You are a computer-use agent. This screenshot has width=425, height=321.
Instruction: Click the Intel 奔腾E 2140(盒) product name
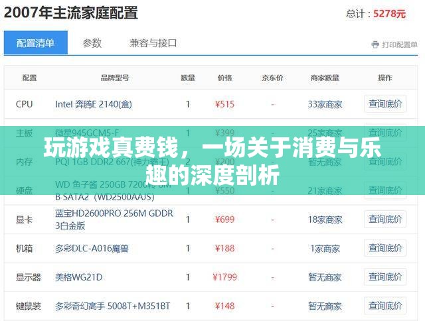(x=94, y=104)
